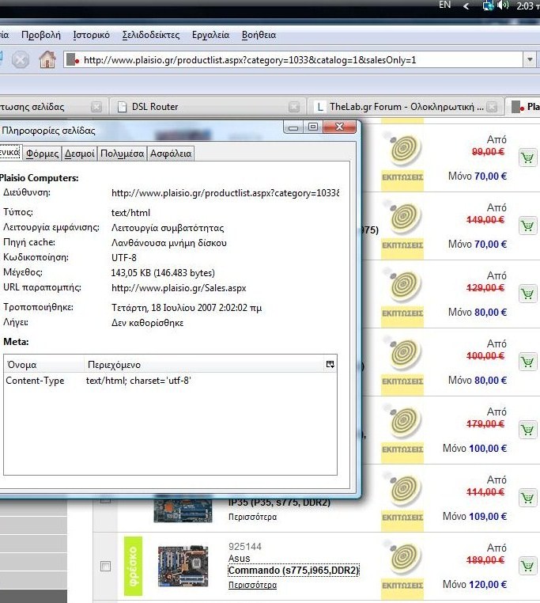
Task: Open the Asus Commando product thumbnail
Action: click(183, 566)
